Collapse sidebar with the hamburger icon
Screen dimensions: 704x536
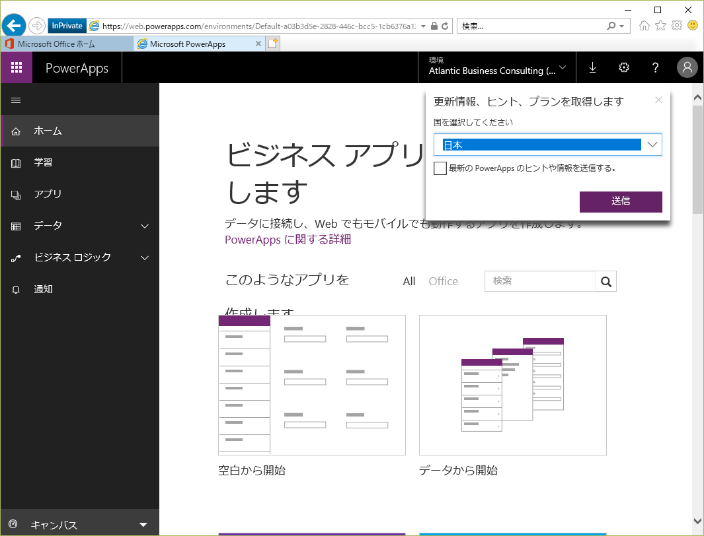pyautogui.click(x=16, y=100)
